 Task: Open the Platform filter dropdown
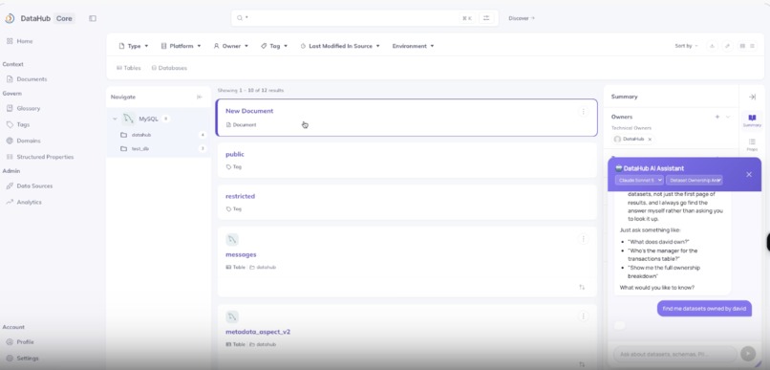(182, 46)
